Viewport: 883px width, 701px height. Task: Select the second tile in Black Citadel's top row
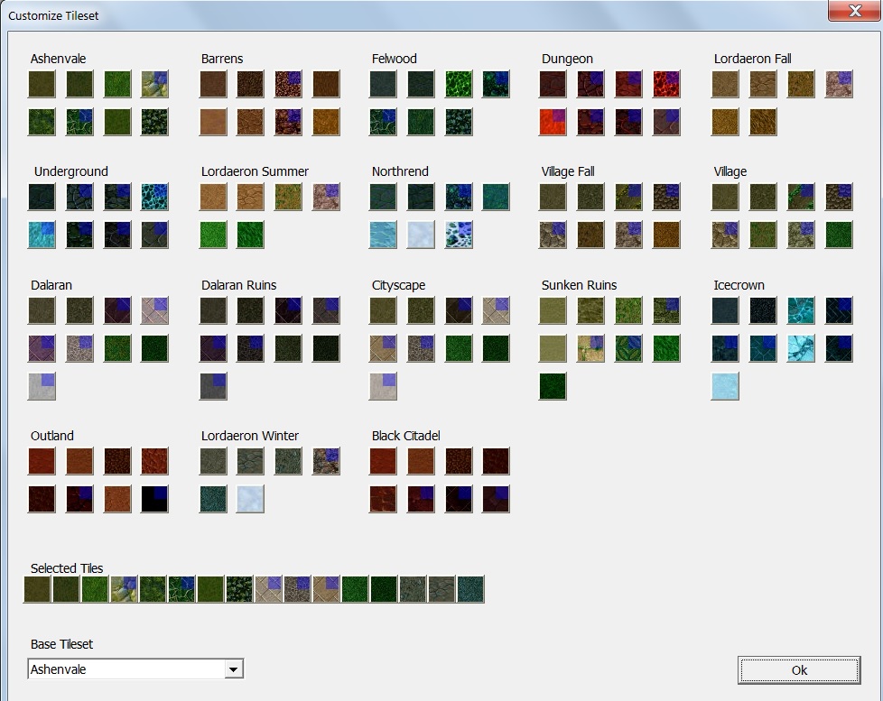click(421, 461)
